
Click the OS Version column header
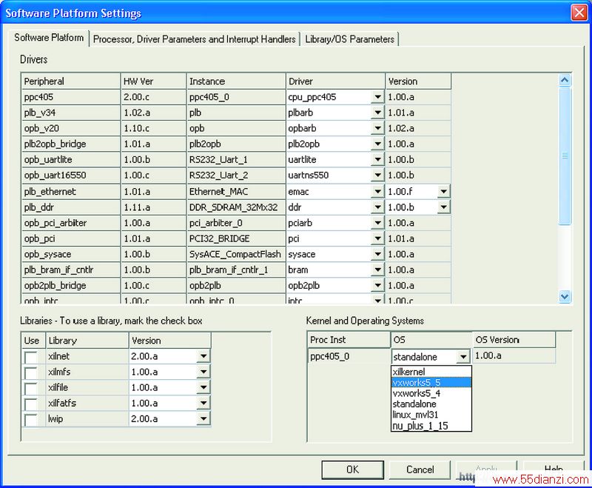point(514,340)
